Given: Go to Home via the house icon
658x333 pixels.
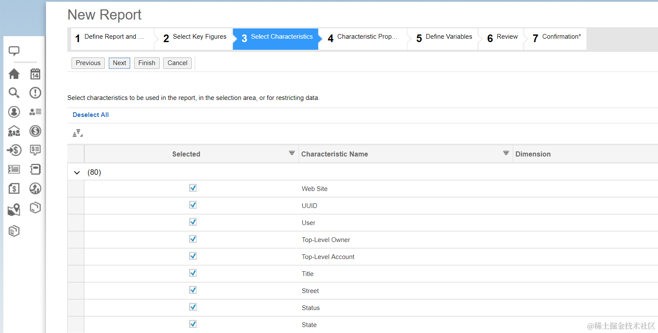Looking at the screenshot, I should click(14, 74).
